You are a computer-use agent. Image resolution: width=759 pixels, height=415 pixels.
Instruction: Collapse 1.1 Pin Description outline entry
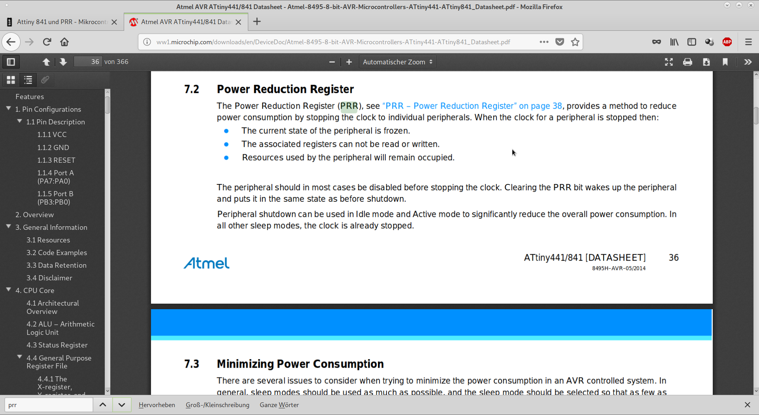(x=19, y=121)
